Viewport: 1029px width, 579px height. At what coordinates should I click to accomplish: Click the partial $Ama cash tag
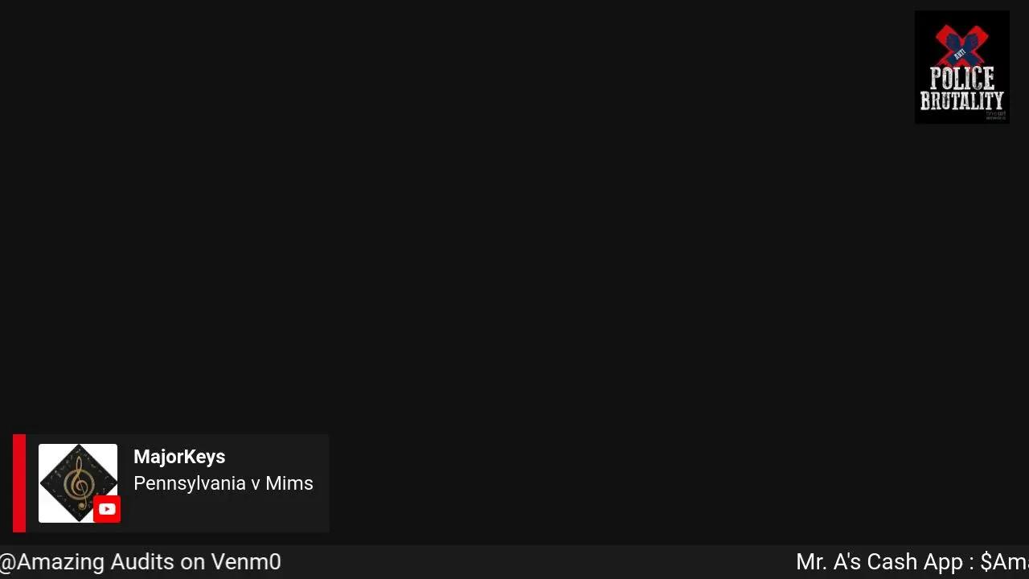coord(1005,562)
